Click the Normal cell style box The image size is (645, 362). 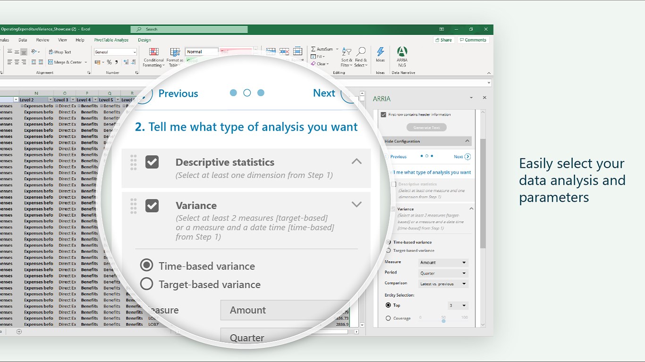(x=202, y=52)
